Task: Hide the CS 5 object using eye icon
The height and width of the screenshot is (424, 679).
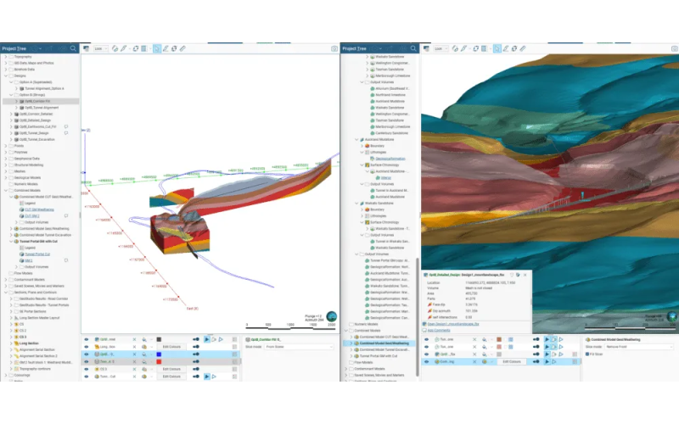Action: (x=87, y=370)
